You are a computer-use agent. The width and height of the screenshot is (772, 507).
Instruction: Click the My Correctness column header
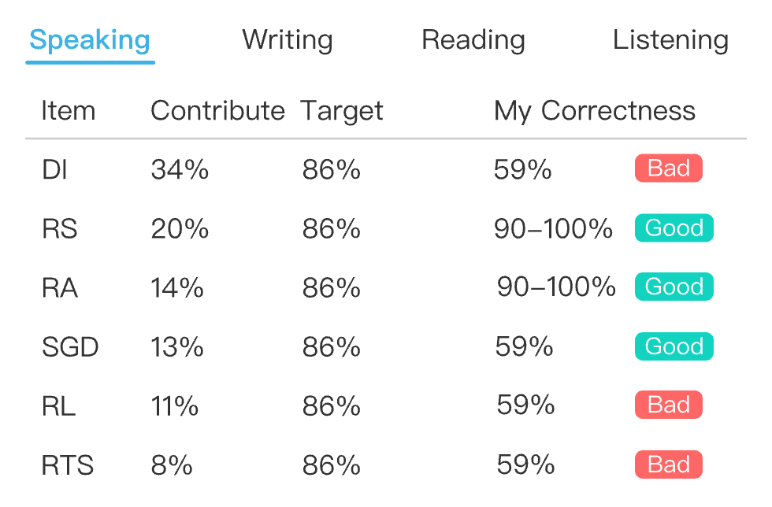(595, 110)
